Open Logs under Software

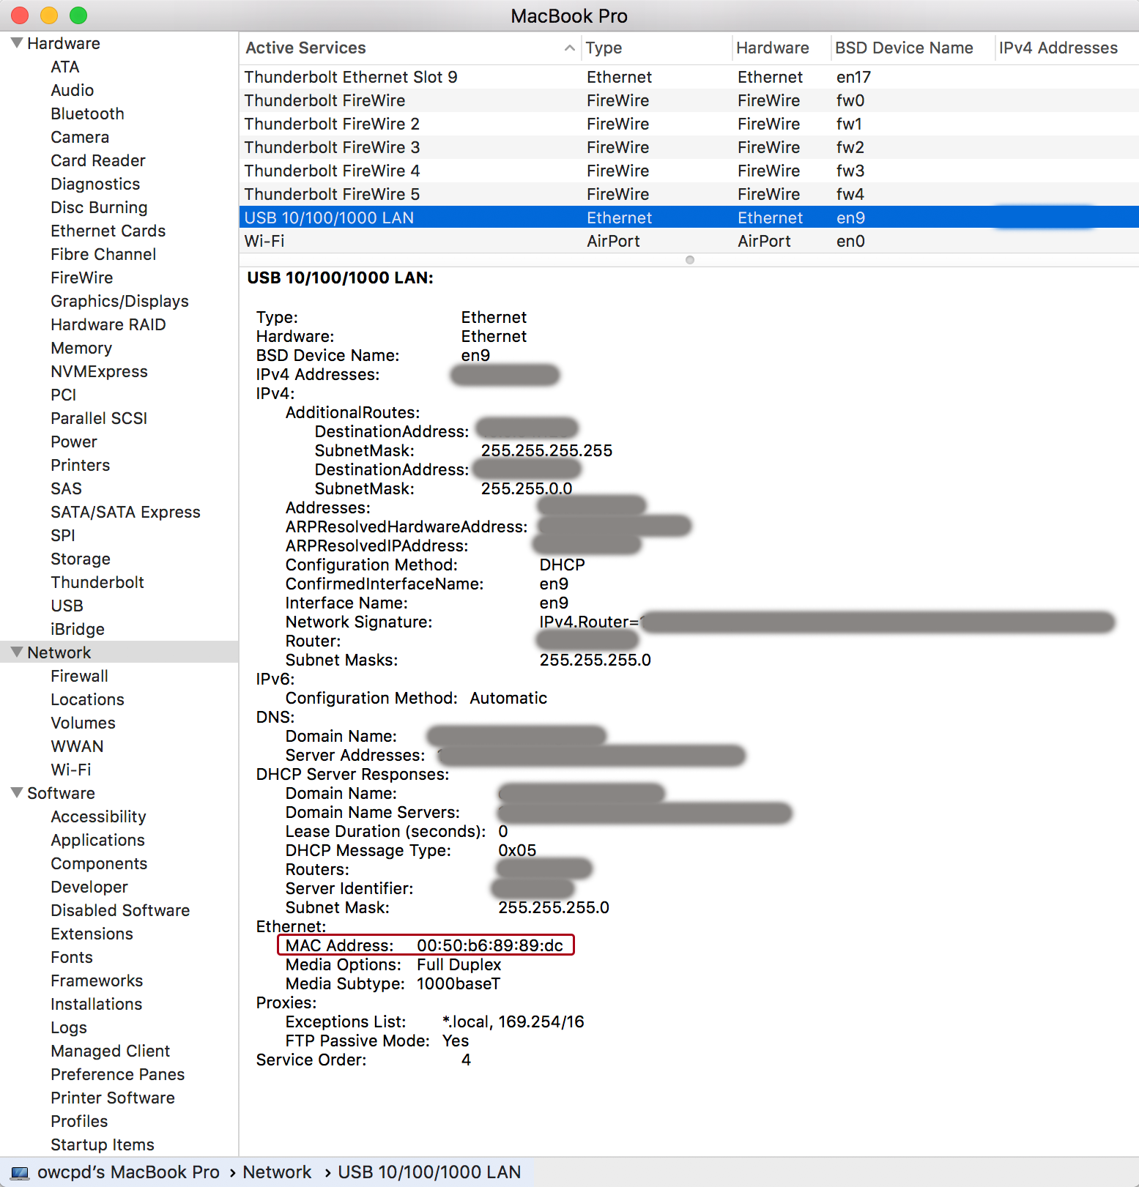[x=69, y=1027]
